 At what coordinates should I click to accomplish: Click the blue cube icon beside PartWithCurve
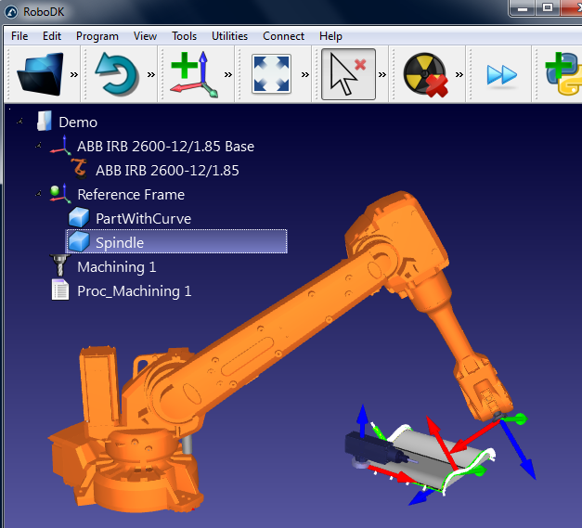79,217
